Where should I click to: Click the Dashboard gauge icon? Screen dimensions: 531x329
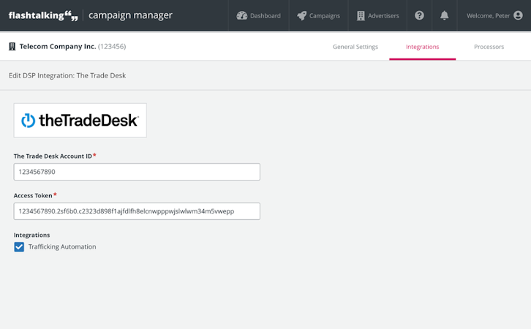pos(242,15)
